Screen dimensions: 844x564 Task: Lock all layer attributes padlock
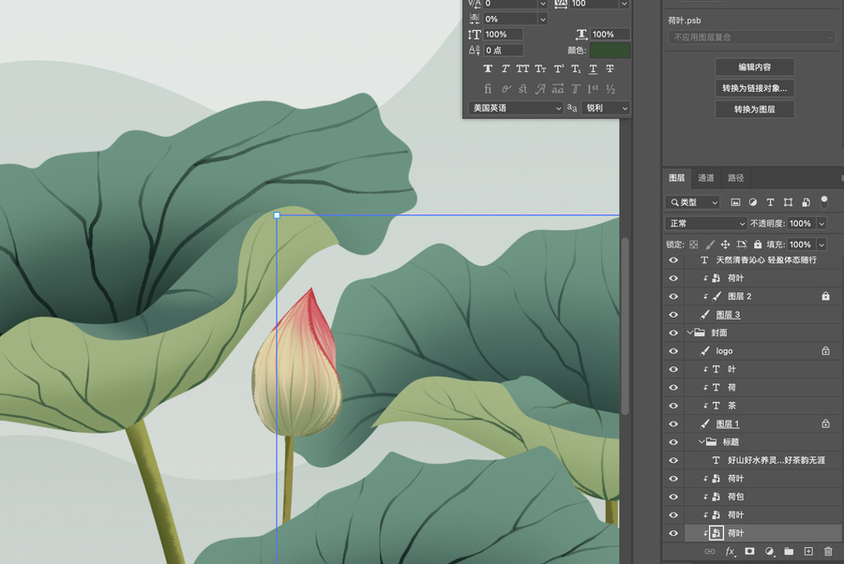coord(758,245)
